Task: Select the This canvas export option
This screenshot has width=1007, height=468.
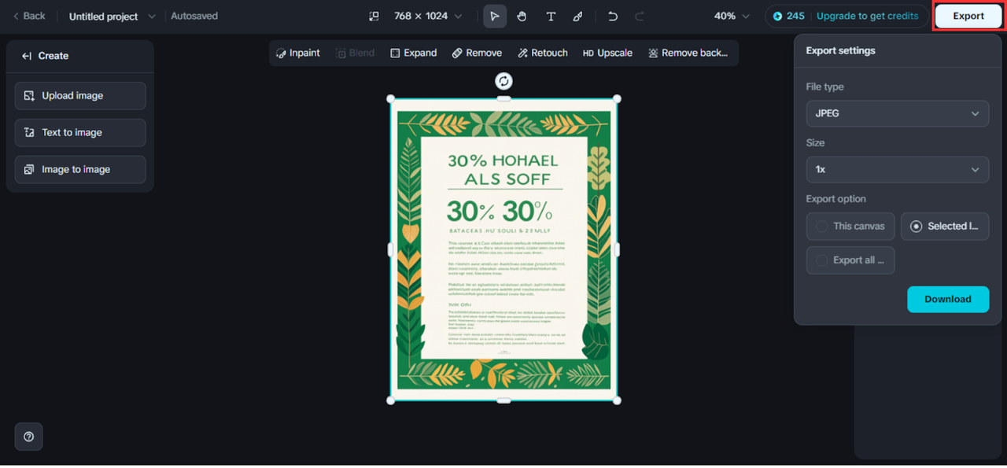Action: 850,227
